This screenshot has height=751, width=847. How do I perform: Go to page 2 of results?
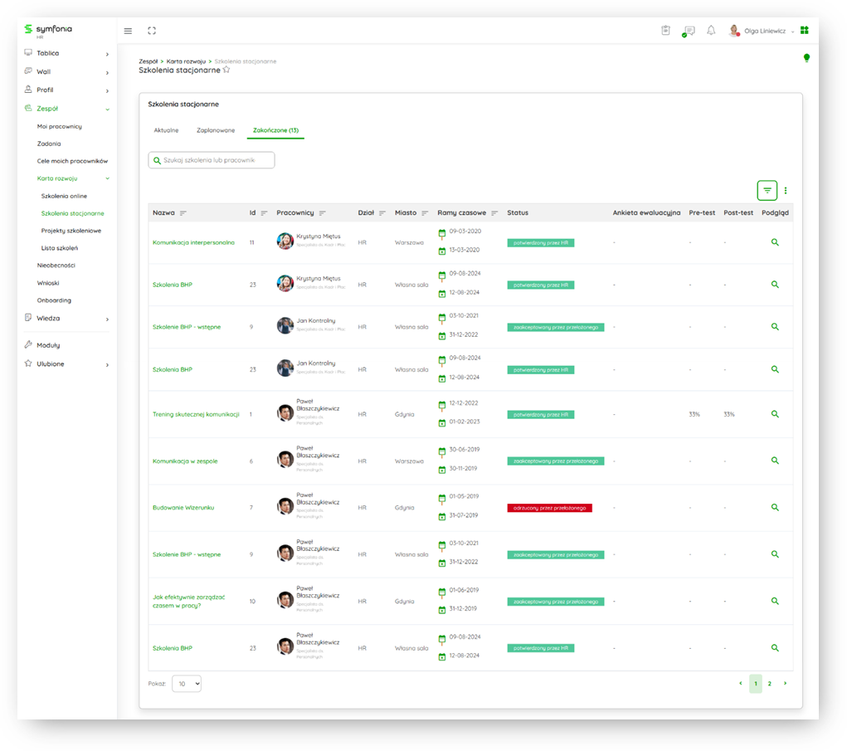770,684
